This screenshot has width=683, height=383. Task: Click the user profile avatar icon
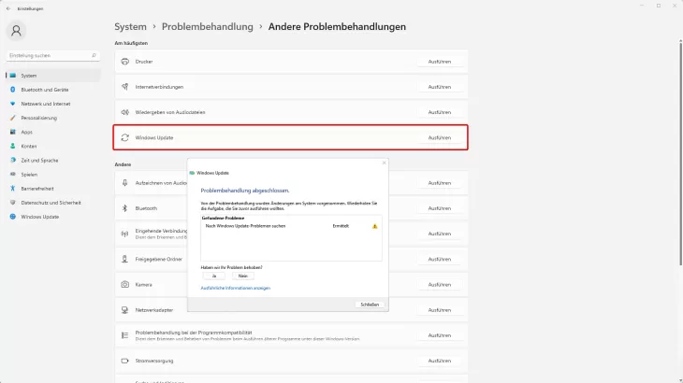pyautogui.click(x=18, y=31)
